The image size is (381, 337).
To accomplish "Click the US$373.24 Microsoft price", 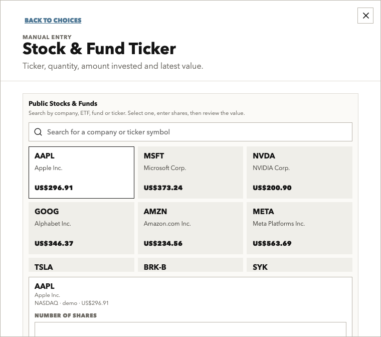I will pyautogui.click(x=163, y=188).
